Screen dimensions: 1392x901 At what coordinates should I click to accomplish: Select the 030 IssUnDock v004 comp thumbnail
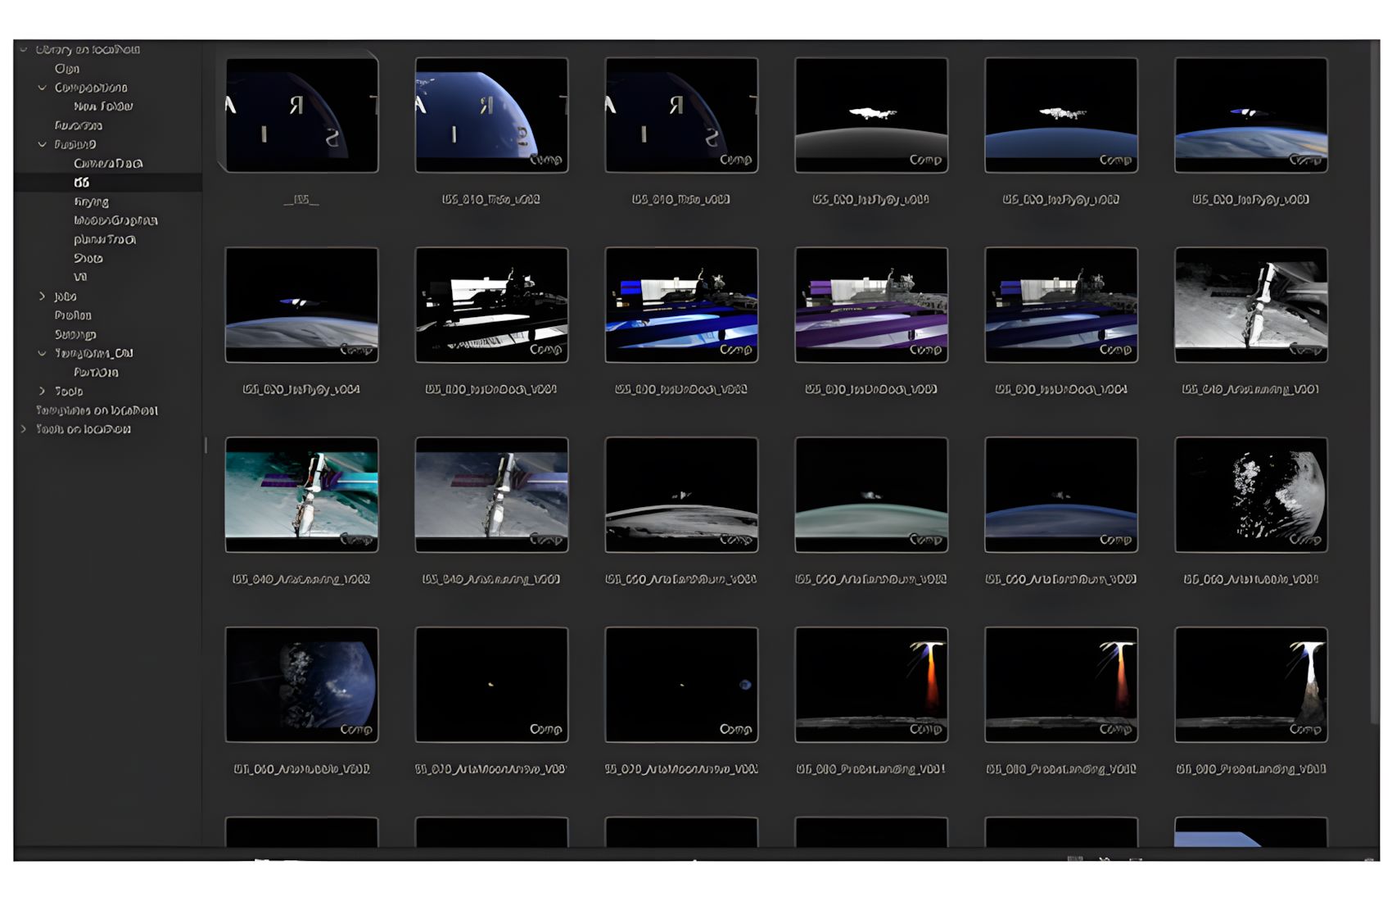coord(1061,305)
